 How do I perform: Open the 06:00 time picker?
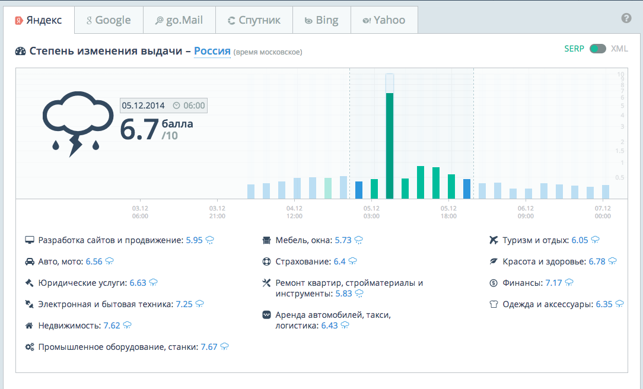point(189,106)
